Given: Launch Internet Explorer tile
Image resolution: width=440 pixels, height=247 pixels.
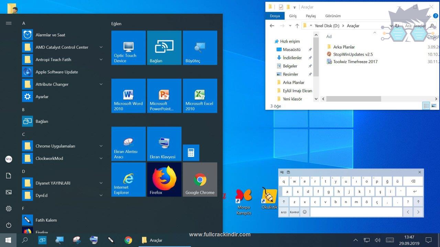Looking at the screenshot, I should [x=129, y=179].
